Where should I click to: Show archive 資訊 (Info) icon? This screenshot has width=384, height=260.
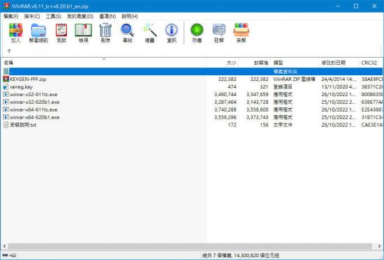coord(172,30)
